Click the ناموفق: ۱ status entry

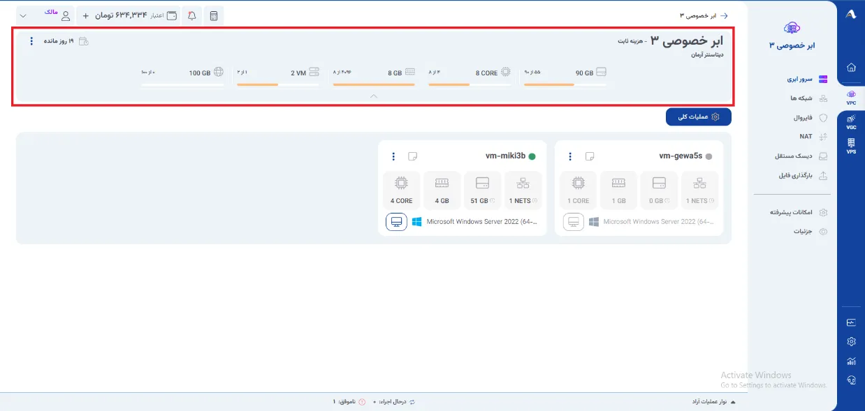(349, 402)
